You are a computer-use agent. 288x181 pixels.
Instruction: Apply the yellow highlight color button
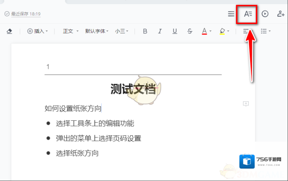tap(222, 31)
